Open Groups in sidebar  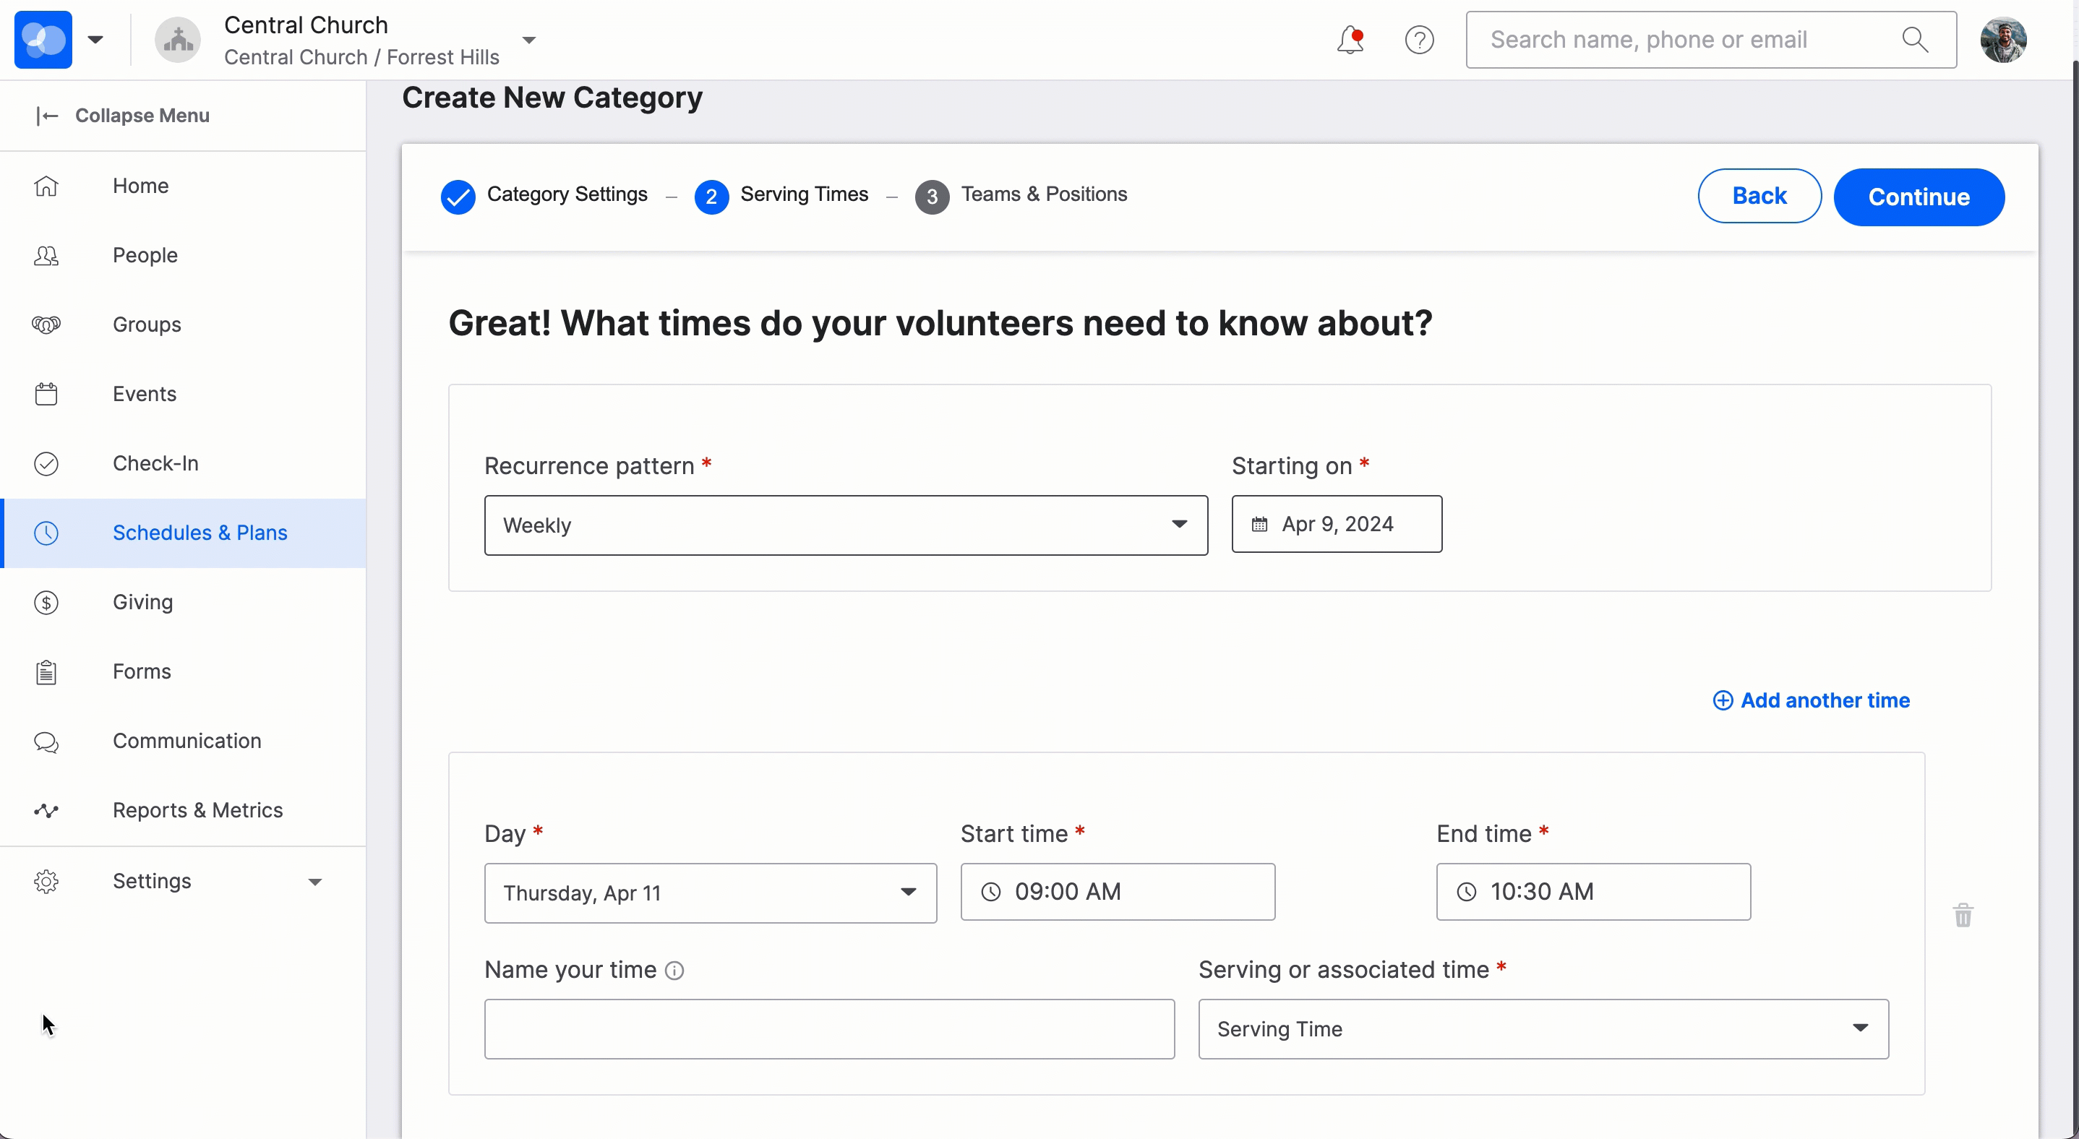pos(183,324)
